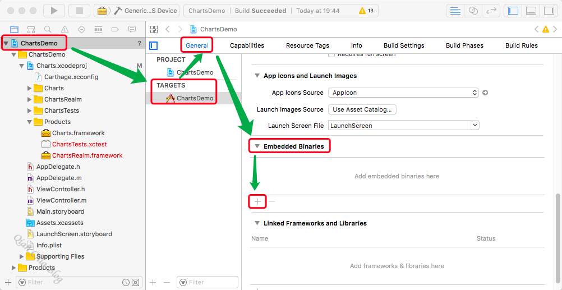
Task: Add a new target with plus button
Action: [x=153, y=282]
